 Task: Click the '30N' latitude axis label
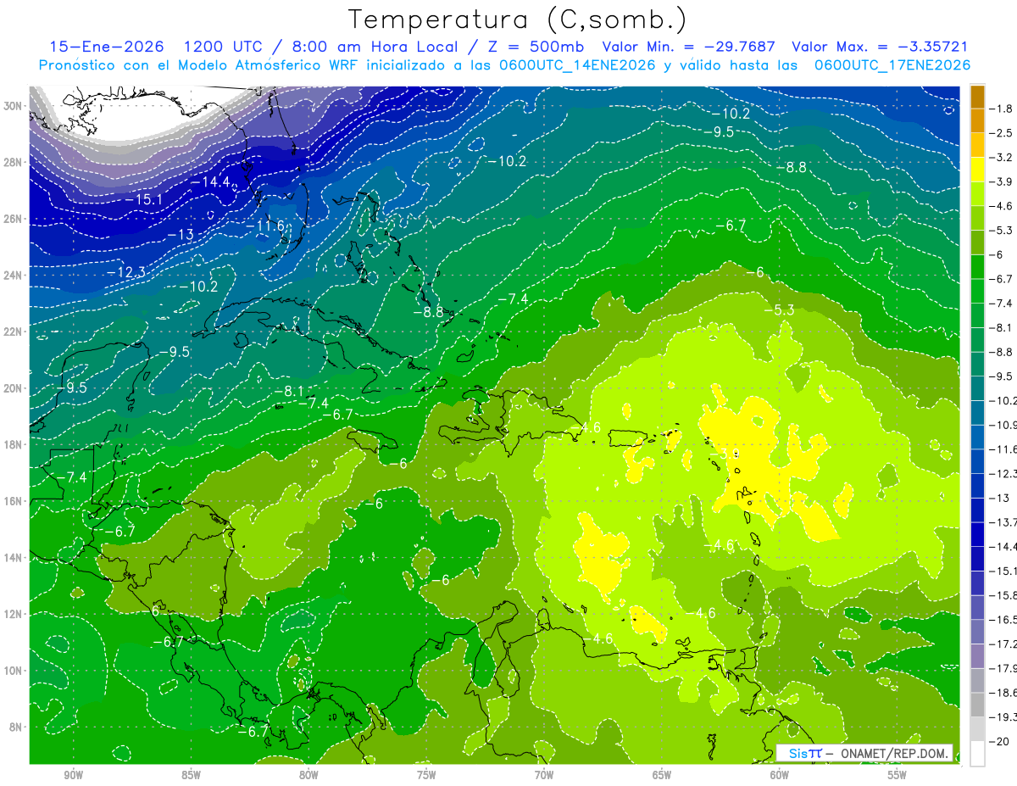click(14, 105)
